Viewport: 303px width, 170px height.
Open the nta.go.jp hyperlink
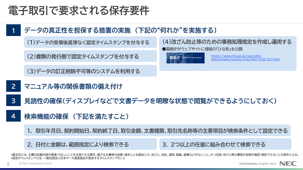[245, 58]
